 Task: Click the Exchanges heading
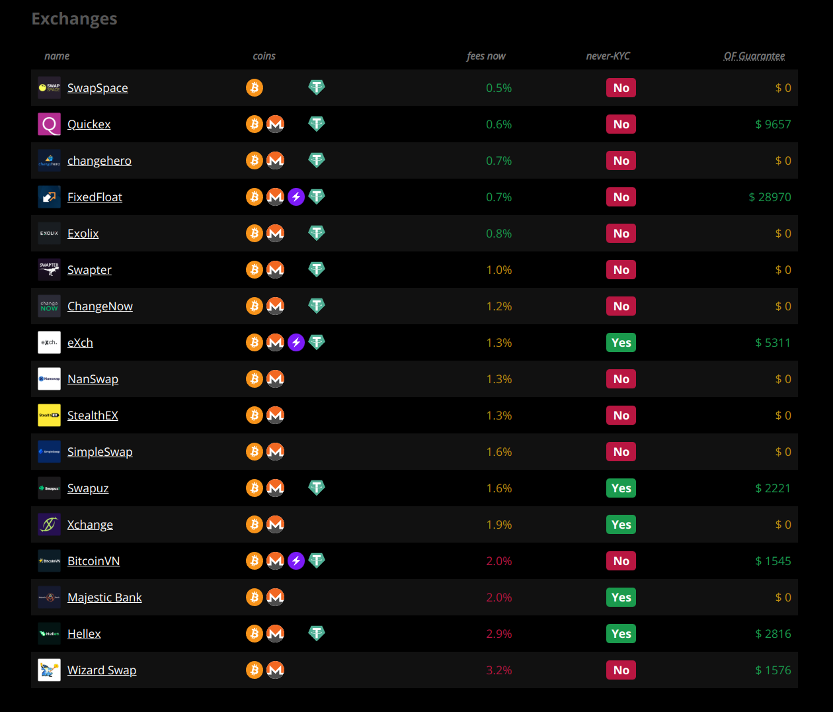pos(75,19)
